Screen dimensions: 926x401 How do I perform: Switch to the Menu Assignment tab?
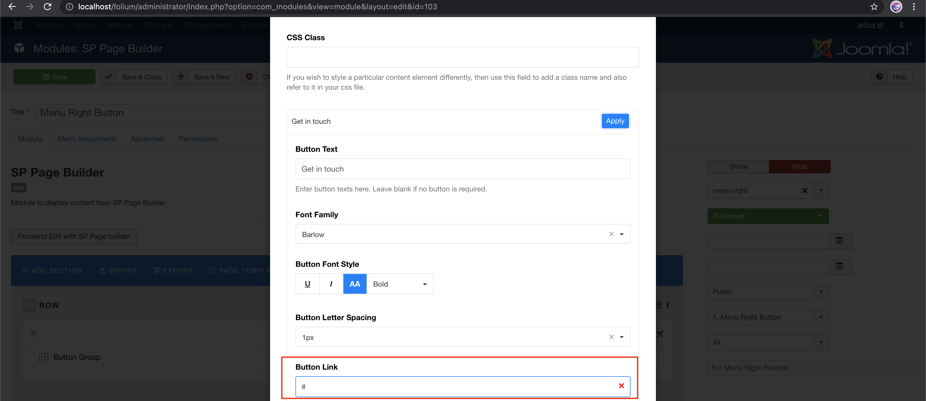[x=86, y=139]
